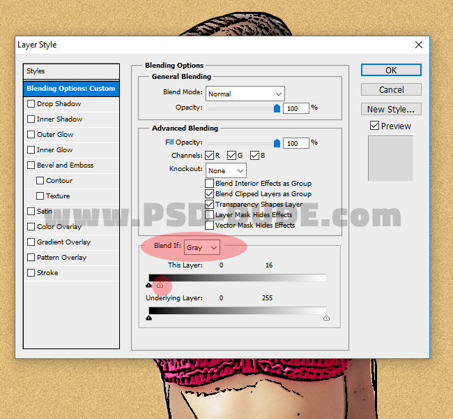This screenshot has height=419, width=453.
Task: Enable the Drop Shadow checkbox
Action: 31,103
